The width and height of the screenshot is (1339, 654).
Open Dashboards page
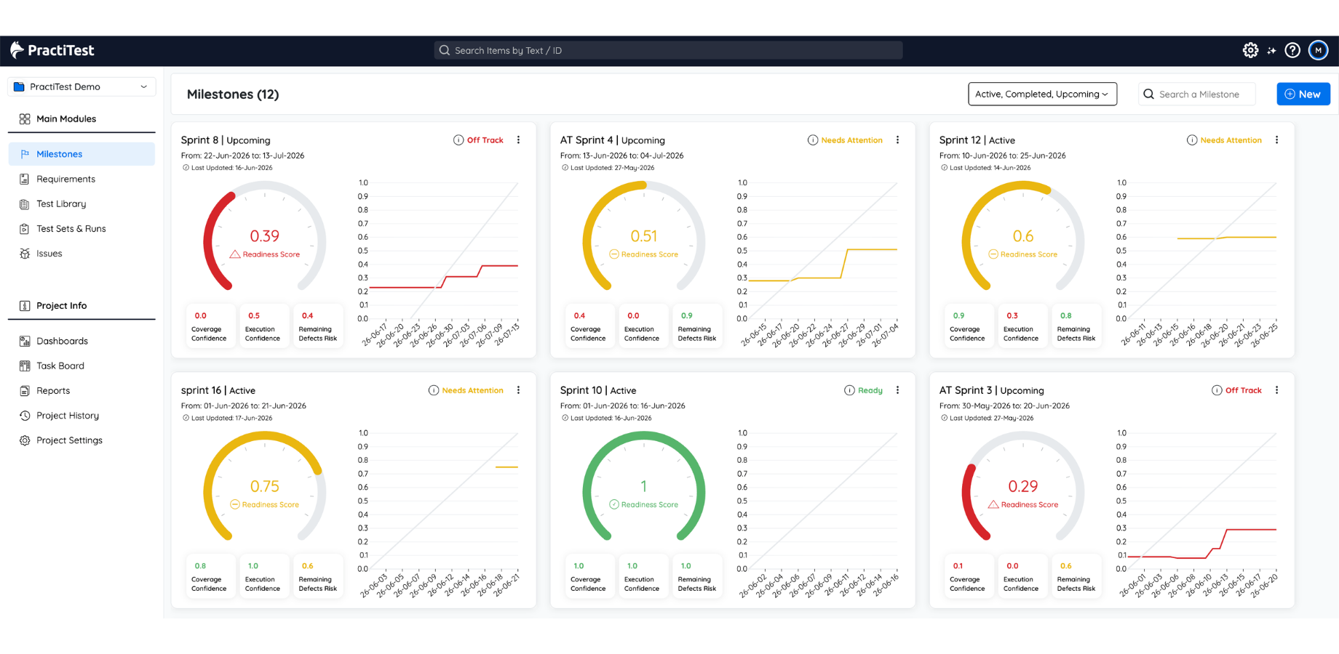pos(62,341)
